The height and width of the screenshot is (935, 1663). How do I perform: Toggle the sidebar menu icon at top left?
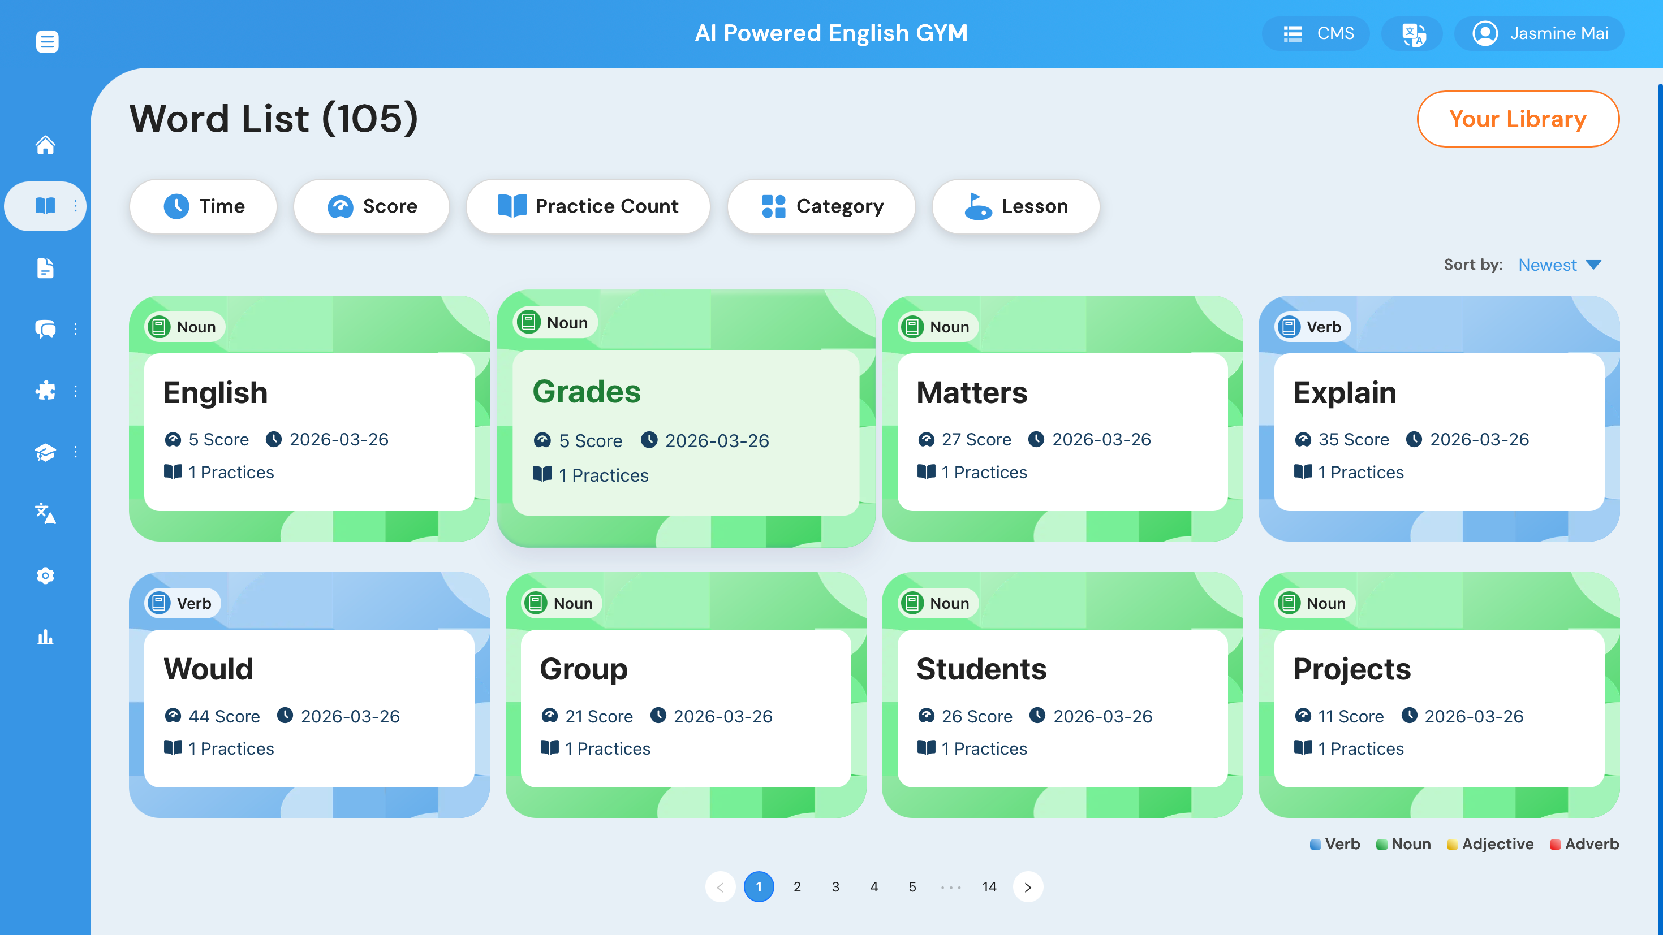(46, 42)
